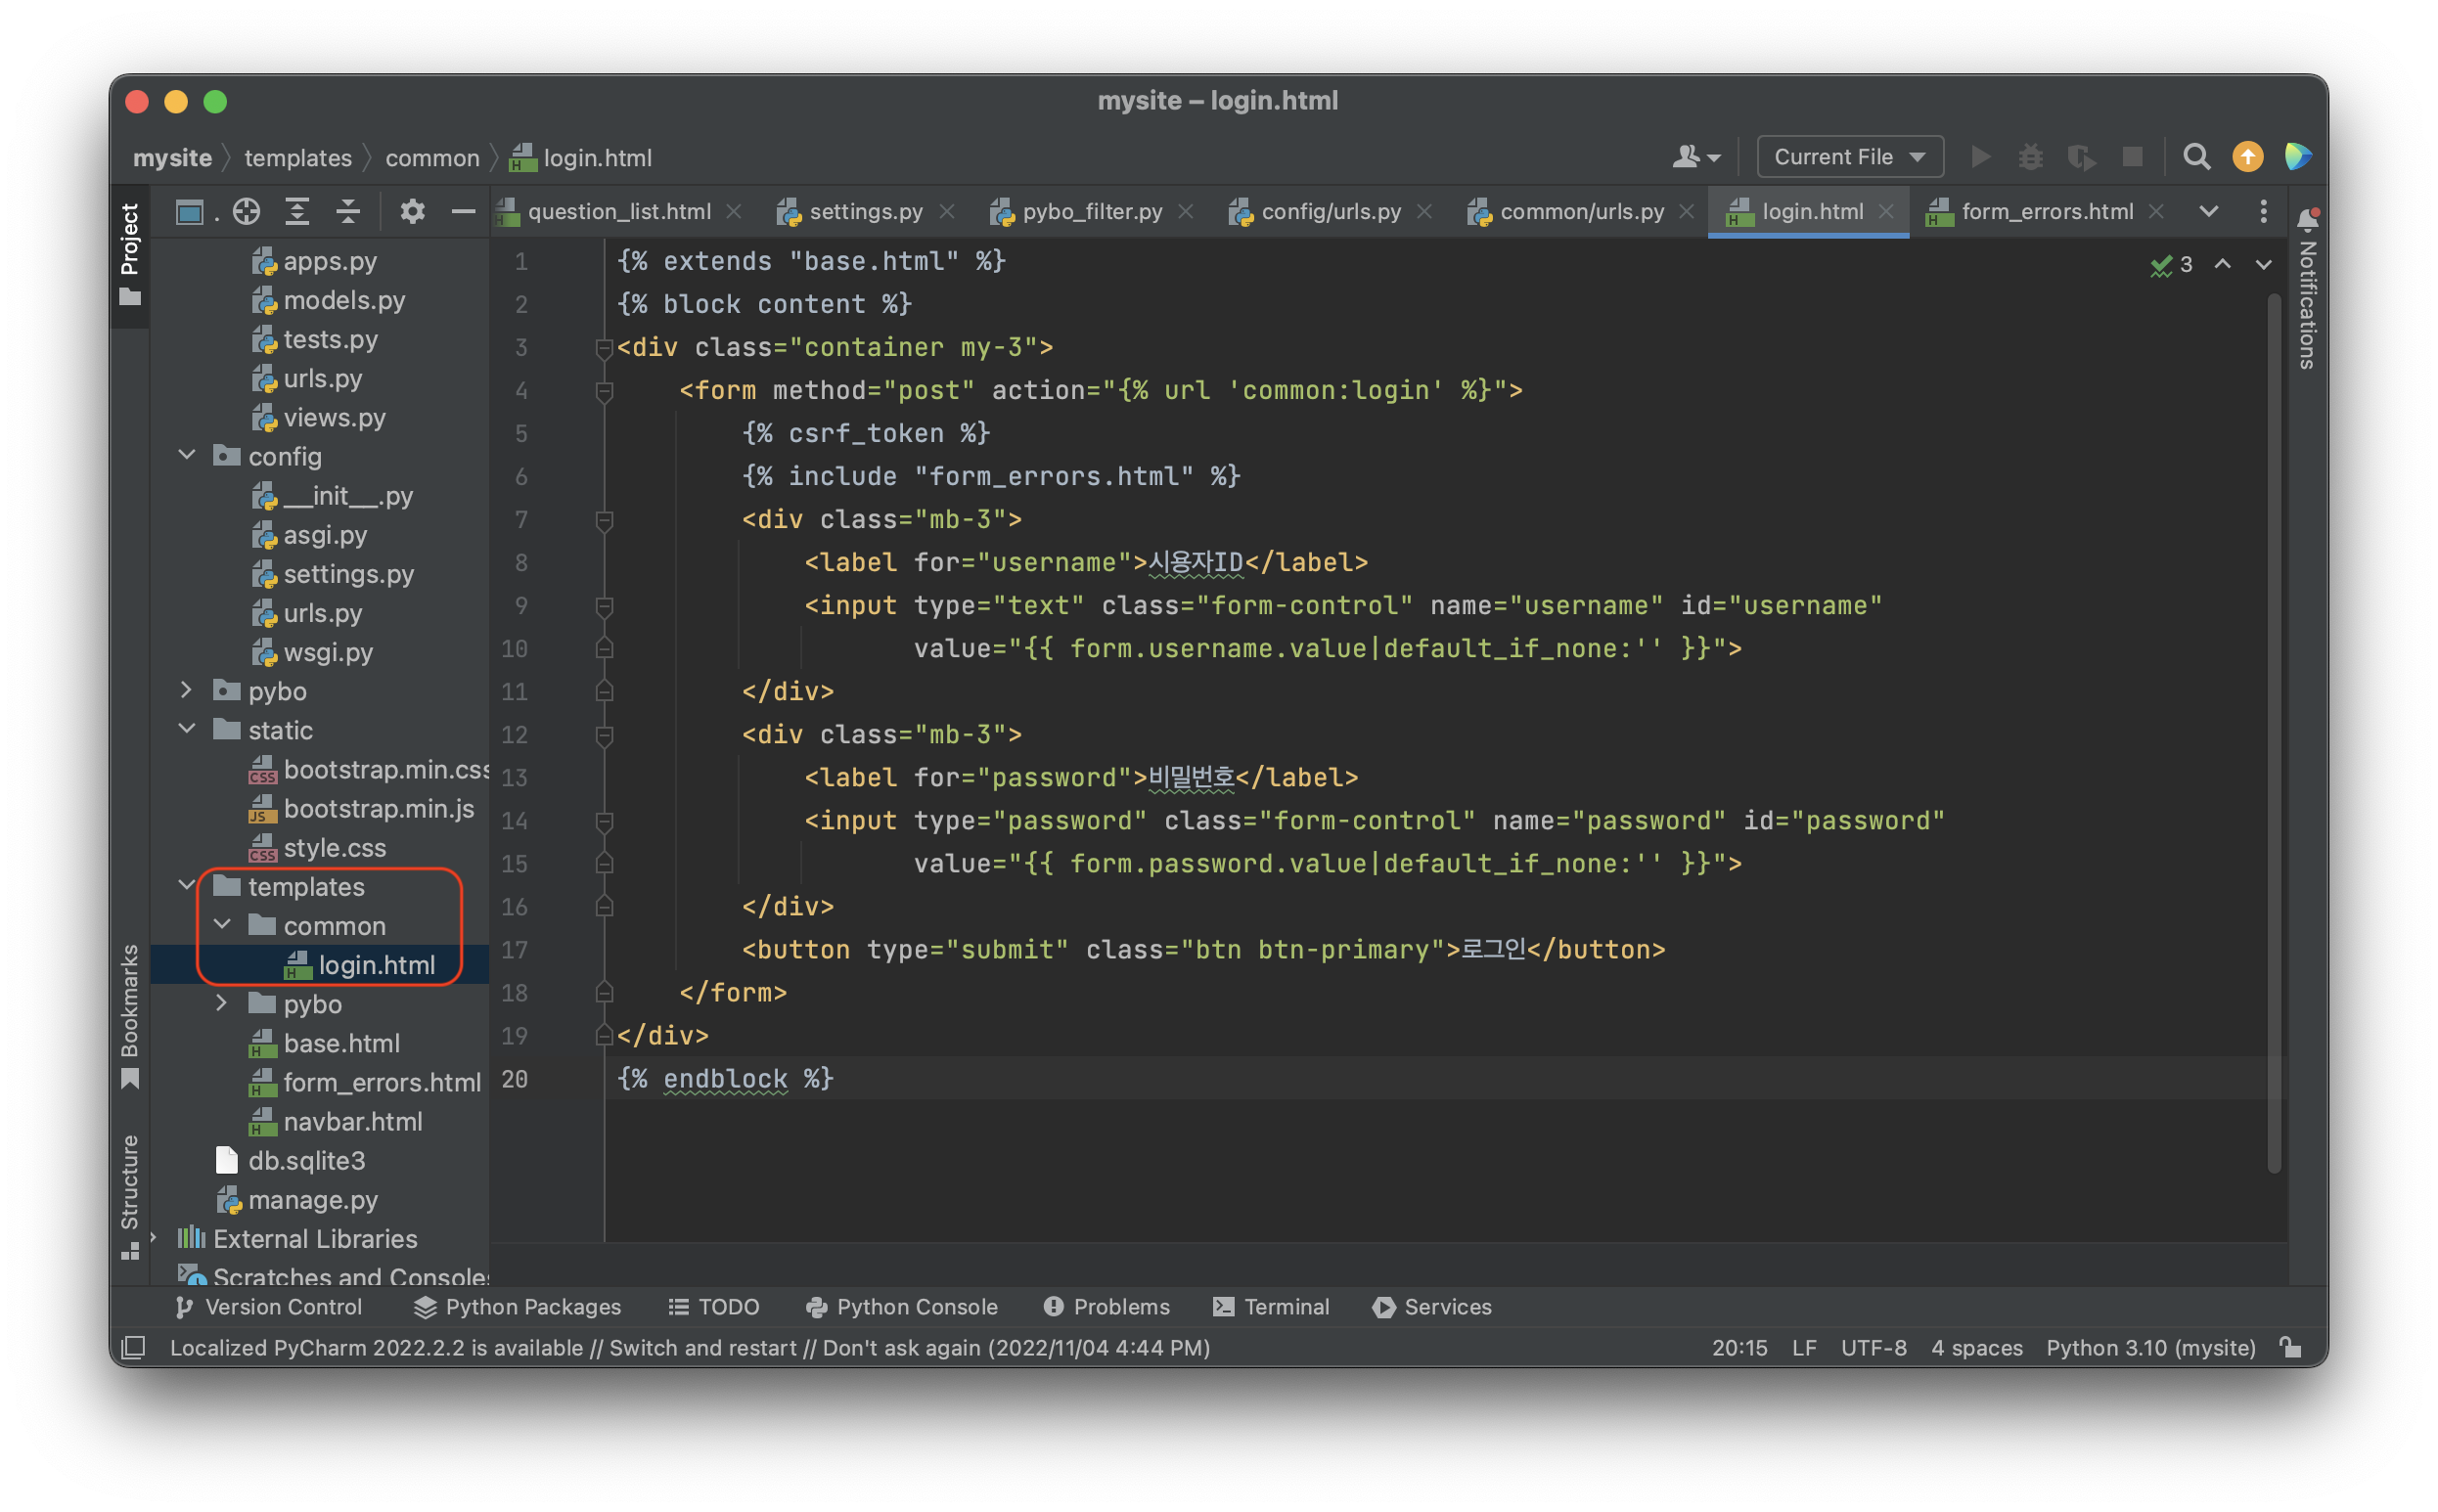Click the Collapse All icon in Project panel
The width and height of the screenshot is (2438, 1512).
pos(348,211)
